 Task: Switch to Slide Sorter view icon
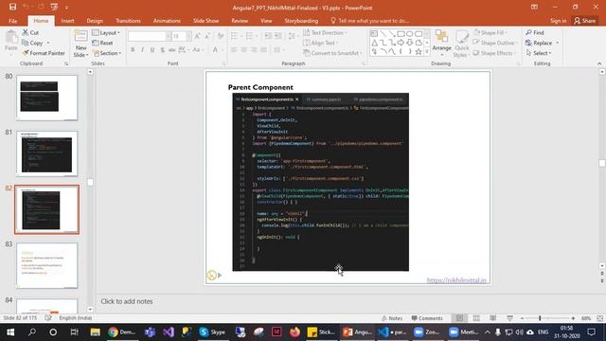(476, 318)
